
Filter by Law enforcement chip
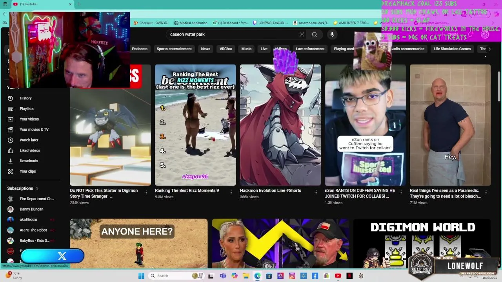(x=310, y=49)
